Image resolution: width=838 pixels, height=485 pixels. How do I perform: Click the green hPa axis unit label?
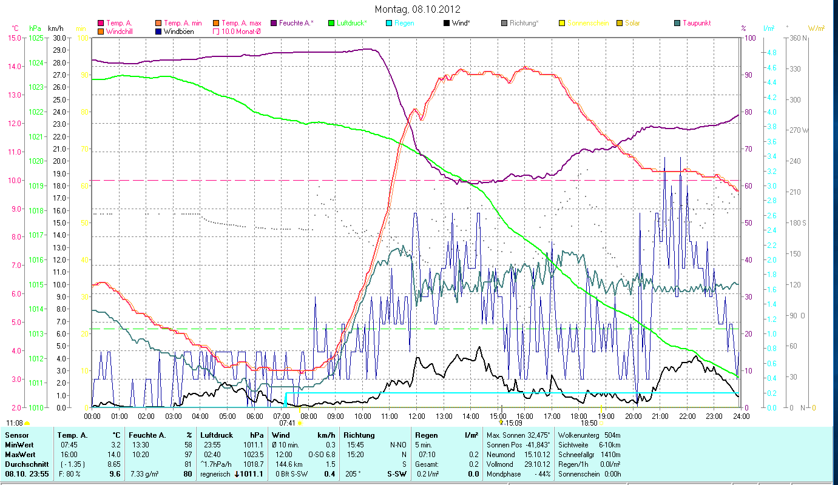pyautogui.click(x=35, y=28)
